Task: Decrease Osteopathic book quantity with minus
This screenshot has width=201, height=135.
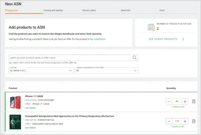Action: [x=169, y=121]
